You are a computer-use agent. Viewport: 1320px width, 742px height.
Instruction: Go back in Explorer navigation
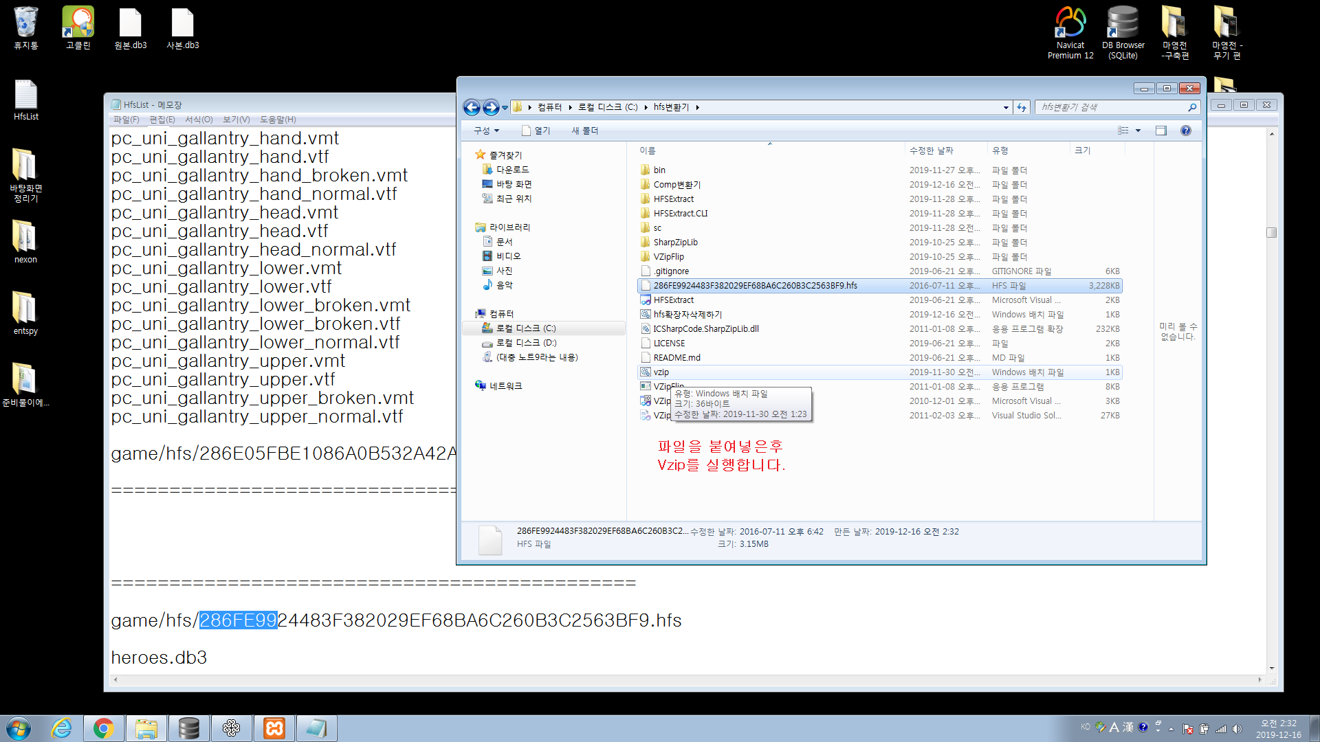[x=472, y=107]
